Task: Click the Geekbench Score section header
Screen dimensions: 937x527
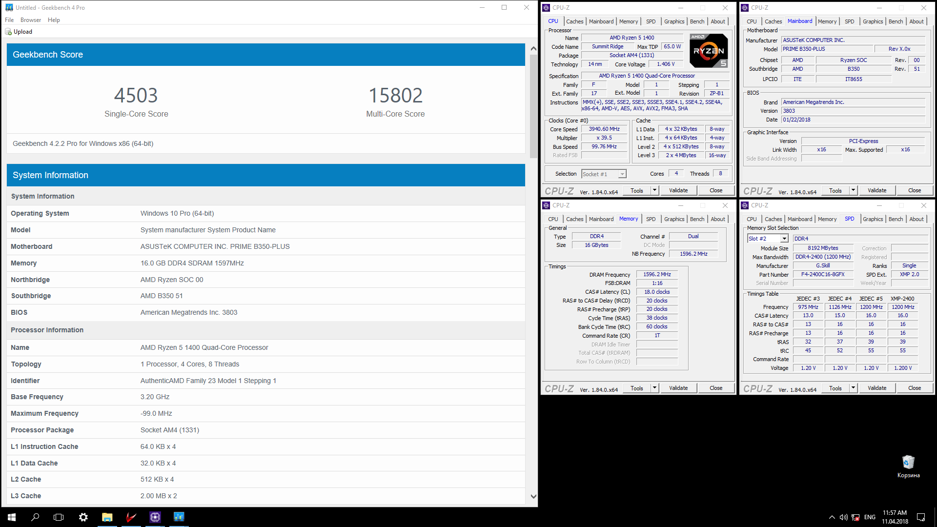Action: 266,55
